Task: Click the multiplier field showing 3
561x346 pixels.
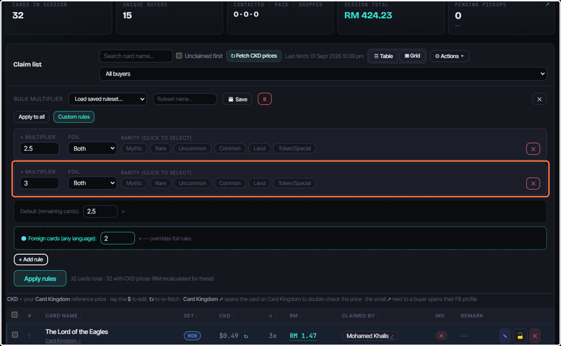Action: click(x=39, y=183)
